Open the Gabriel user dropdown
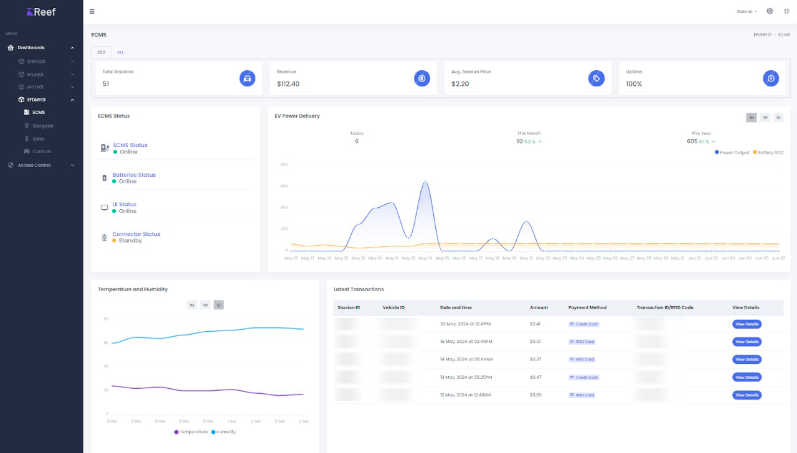 coord(746,12)
